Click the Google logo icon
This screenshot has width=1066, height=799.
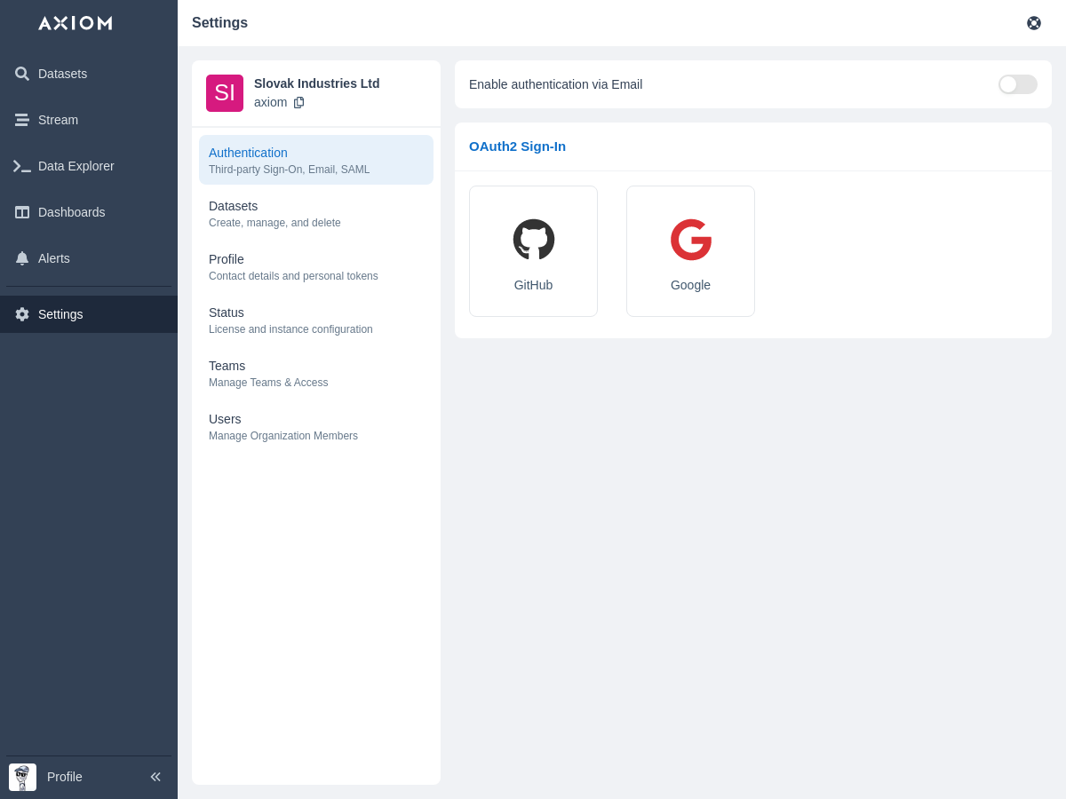691,240
